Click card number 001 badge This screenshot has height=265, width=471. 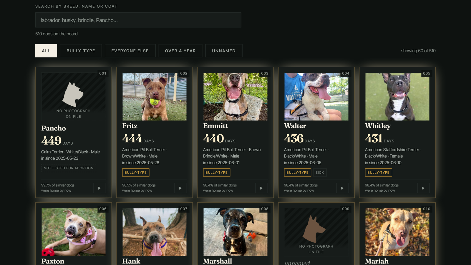point(103,73)
